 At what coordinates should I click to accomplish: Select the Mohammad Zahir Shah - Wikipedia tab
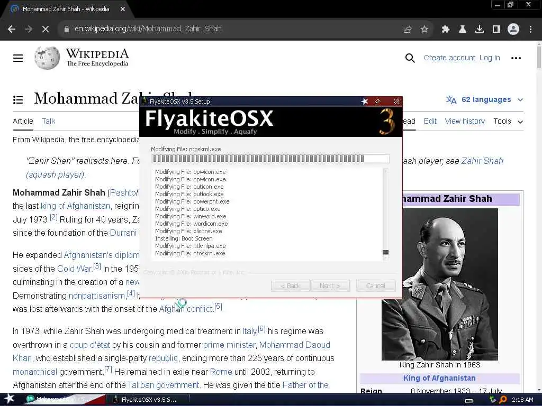pos(66,10)
